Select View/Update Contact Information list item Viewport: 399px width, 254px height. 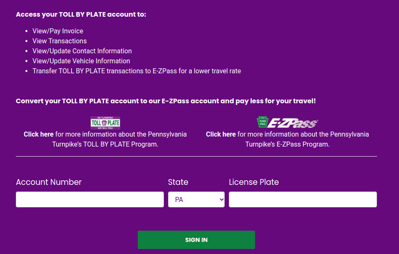coord(82,51)
